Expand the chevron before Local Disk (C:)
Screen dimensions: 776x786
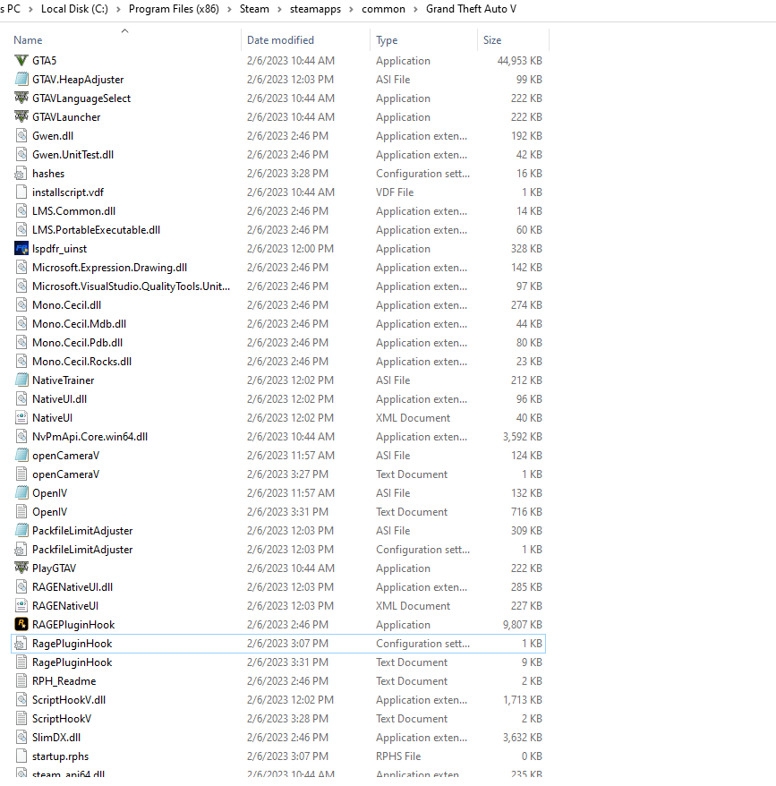coord(30,10)
